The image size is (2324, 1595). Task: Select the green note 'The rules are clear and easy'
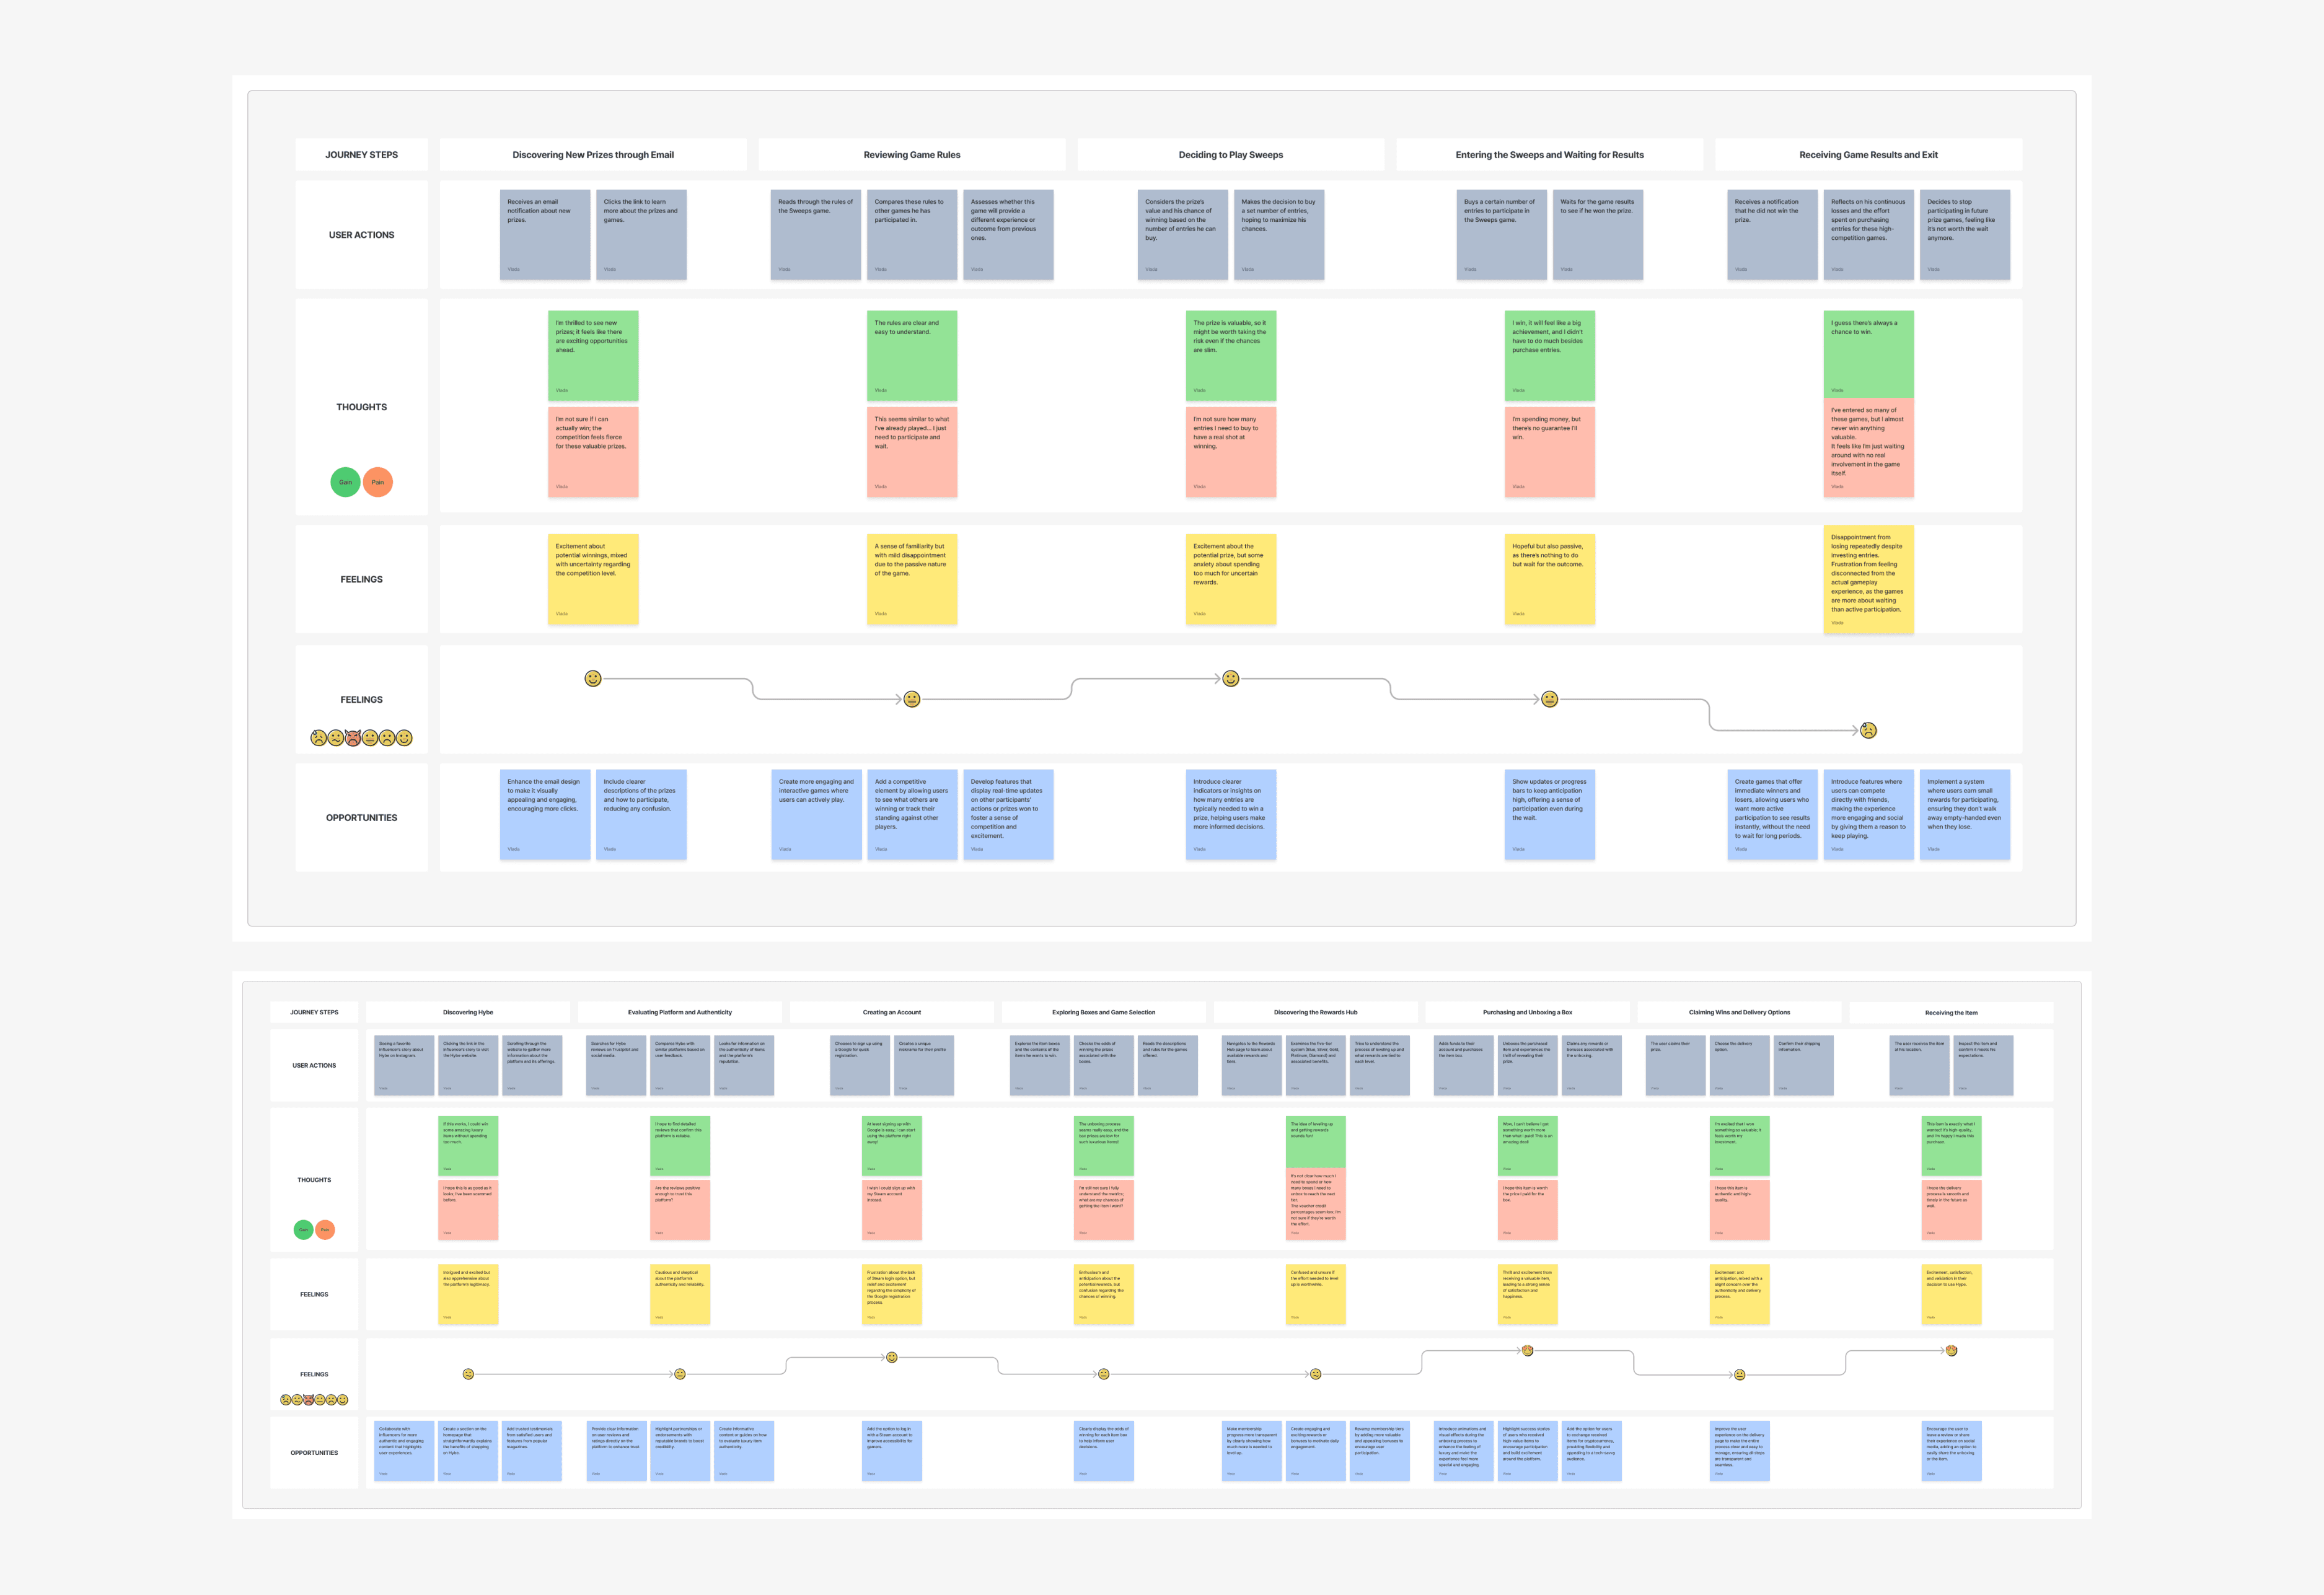pyautogui.click(x=911, y=355)
